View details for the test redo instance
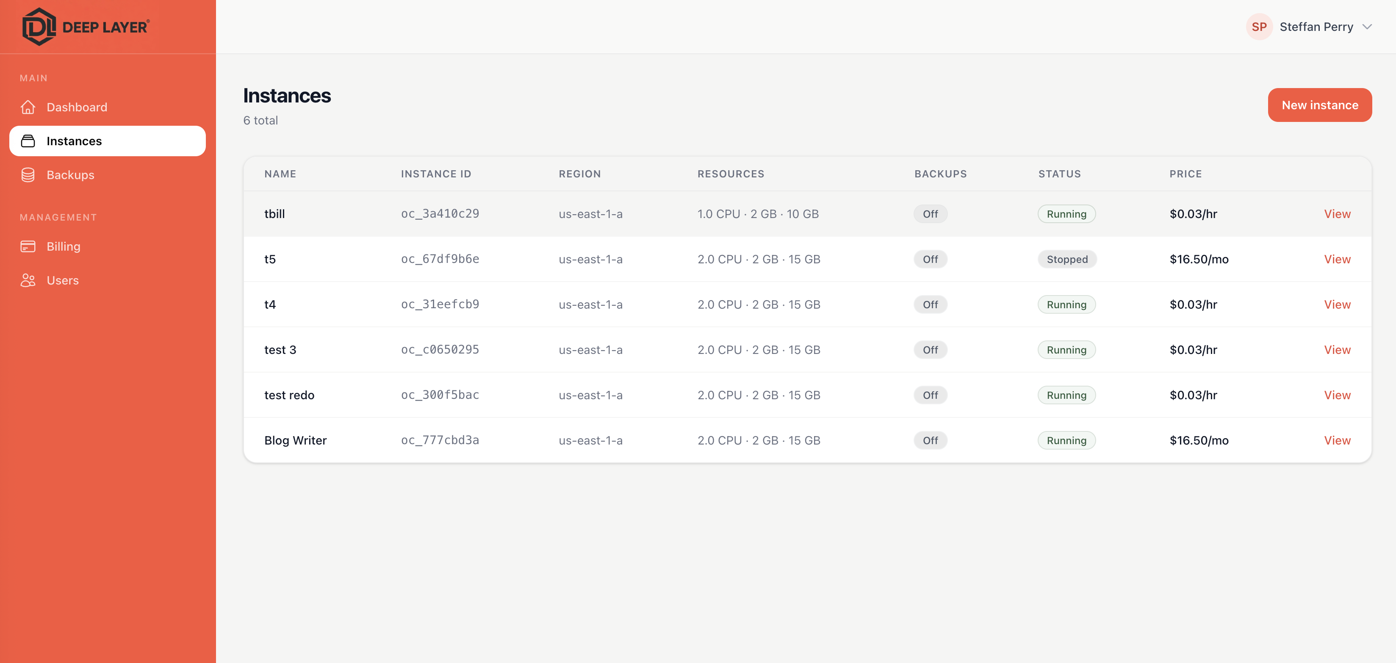The width and height of the screenshot is (1396, 663). 1337,395
